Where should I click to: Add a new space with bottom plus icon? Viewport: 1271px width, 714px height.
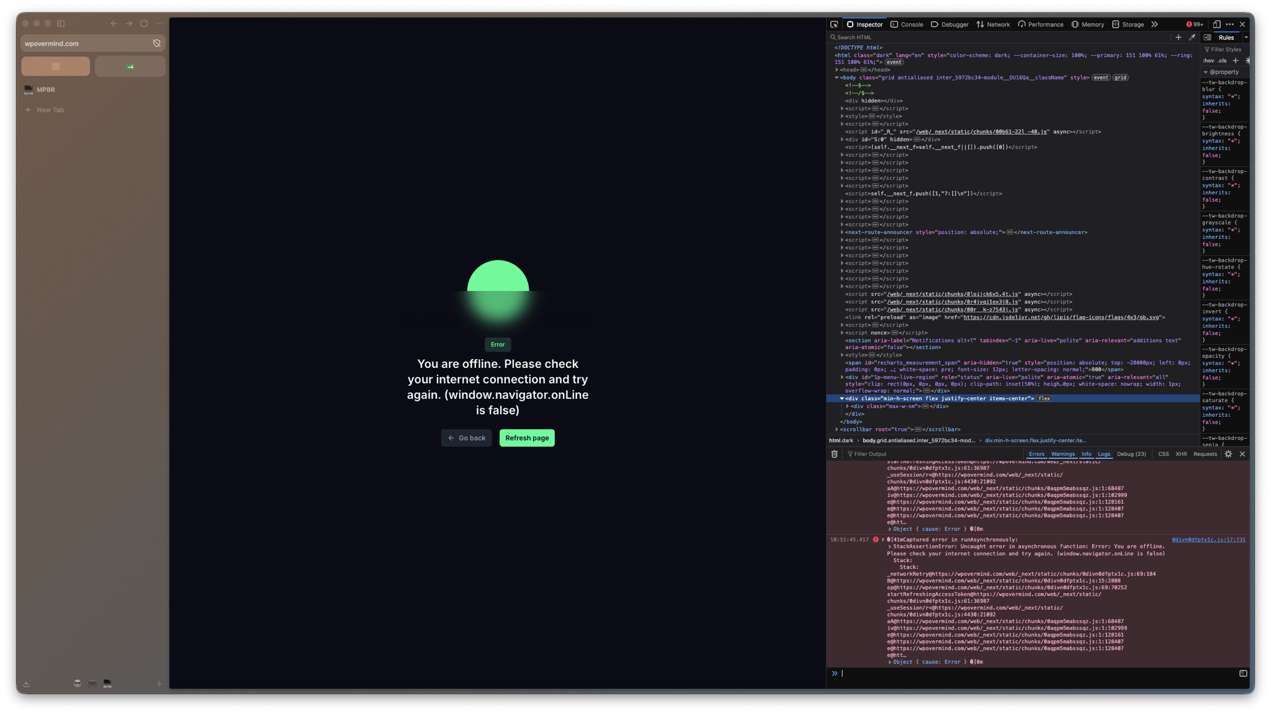pos(159,684)
